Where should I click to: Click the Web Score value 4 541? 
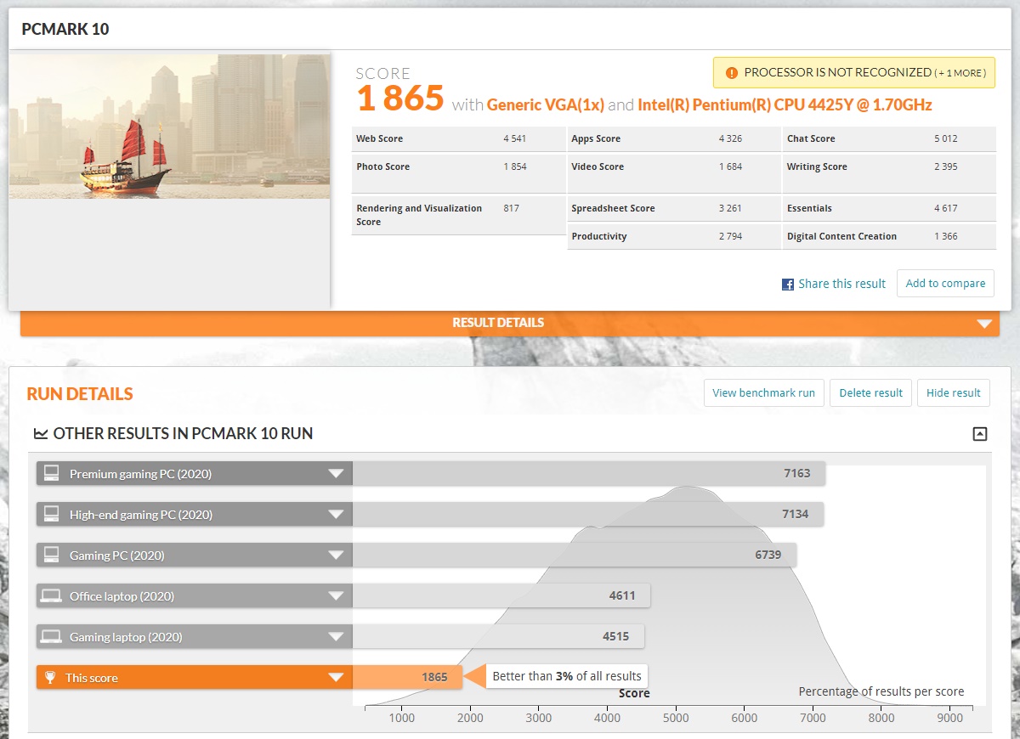point(514,138)
